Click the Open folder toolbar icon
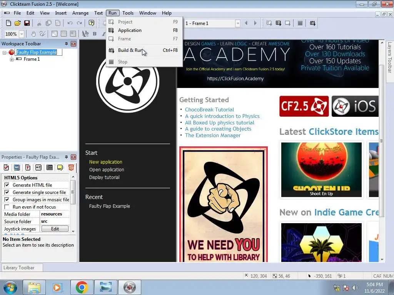The width and height of the screenshot is (394, 295). pos(17,23)
